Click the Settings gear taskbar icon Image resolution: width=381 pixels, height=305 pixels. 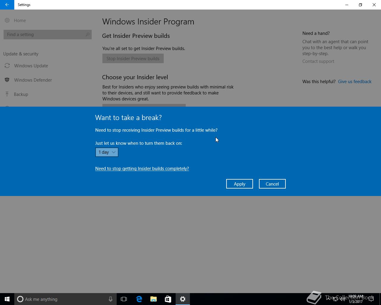point(183,299)
